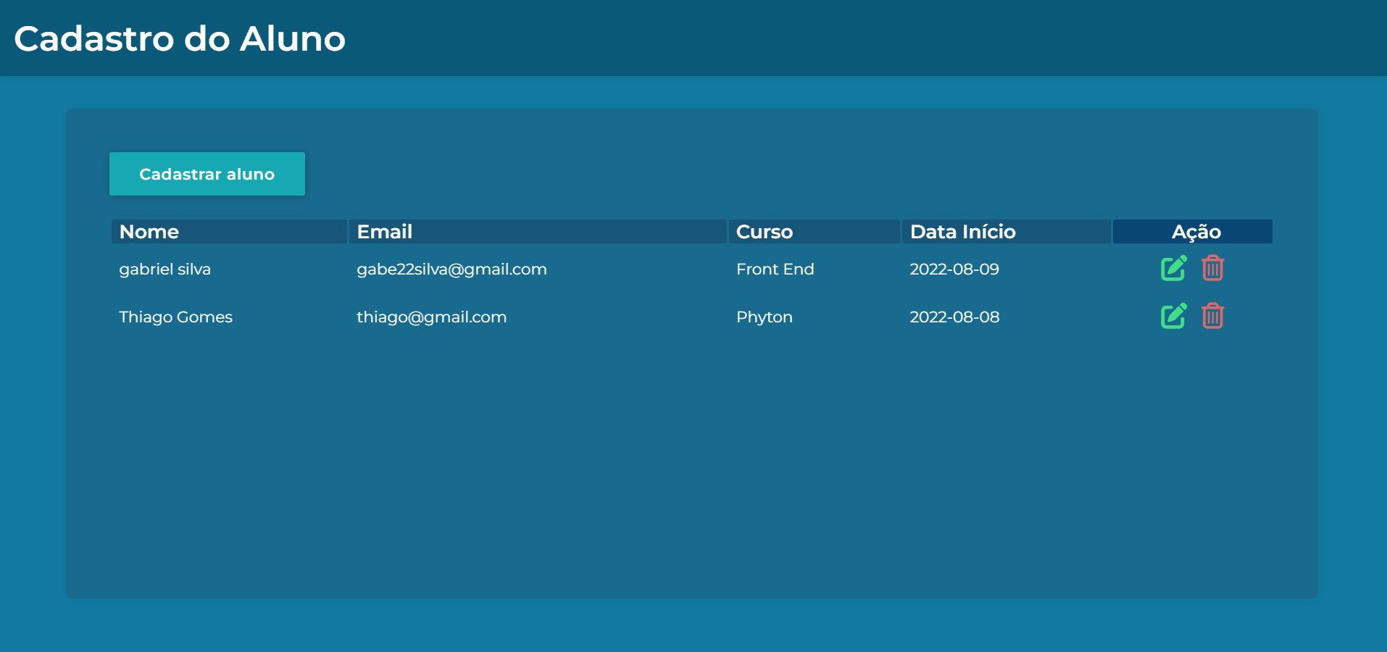Click the Ação column header

pyautogui.click(x=1196, y=232)
